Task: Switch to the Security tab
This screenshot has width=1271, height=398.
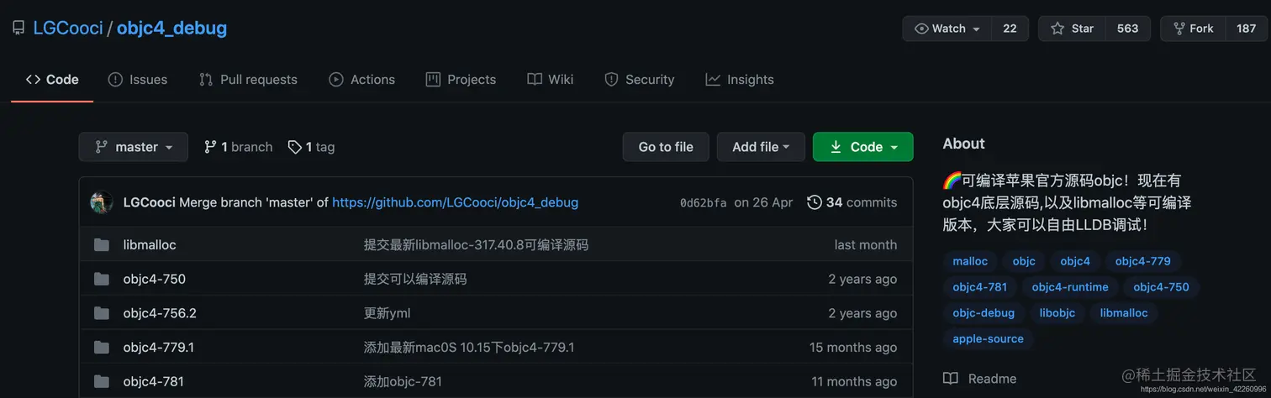Action: (639, 80)
